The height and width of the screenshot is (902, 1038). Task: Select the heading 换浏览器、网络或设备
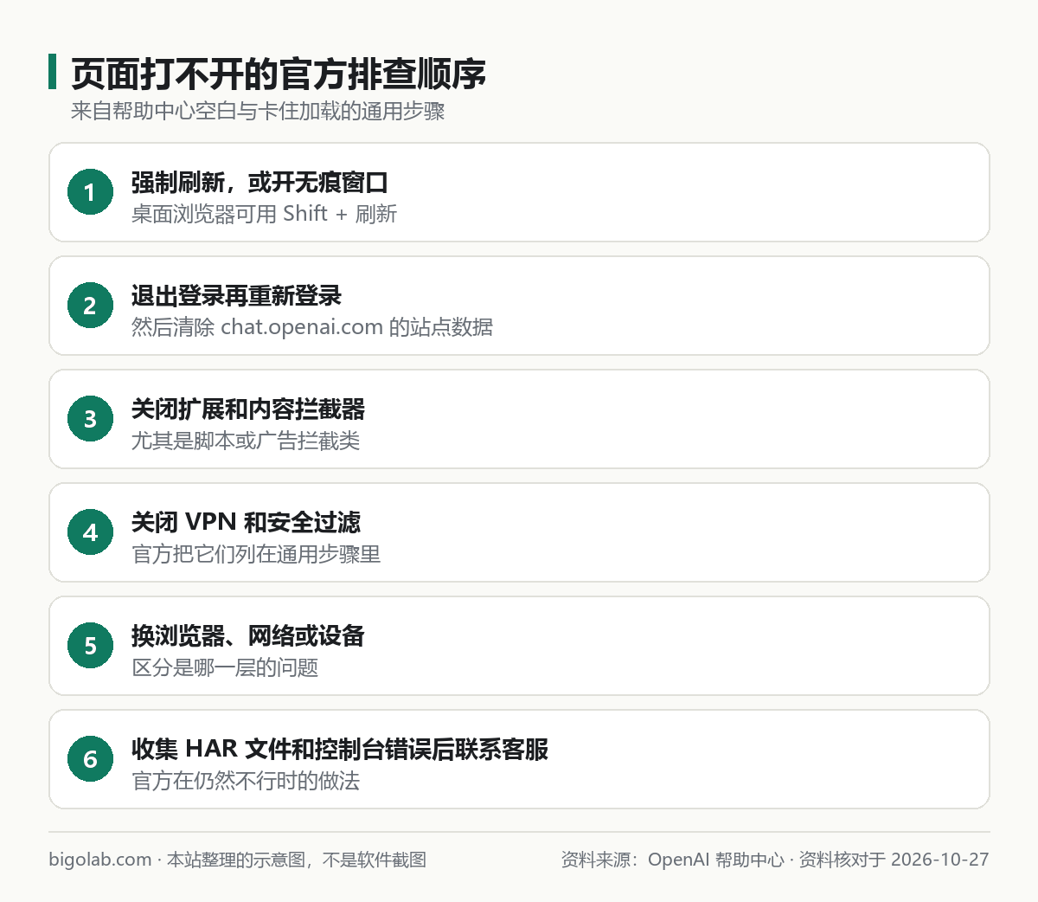tap(247, 636)
